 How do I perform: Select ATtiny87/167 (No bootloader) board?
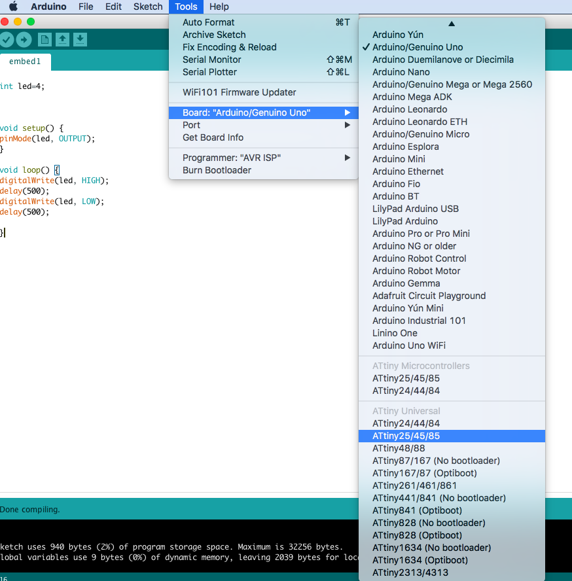pos(452,461)
